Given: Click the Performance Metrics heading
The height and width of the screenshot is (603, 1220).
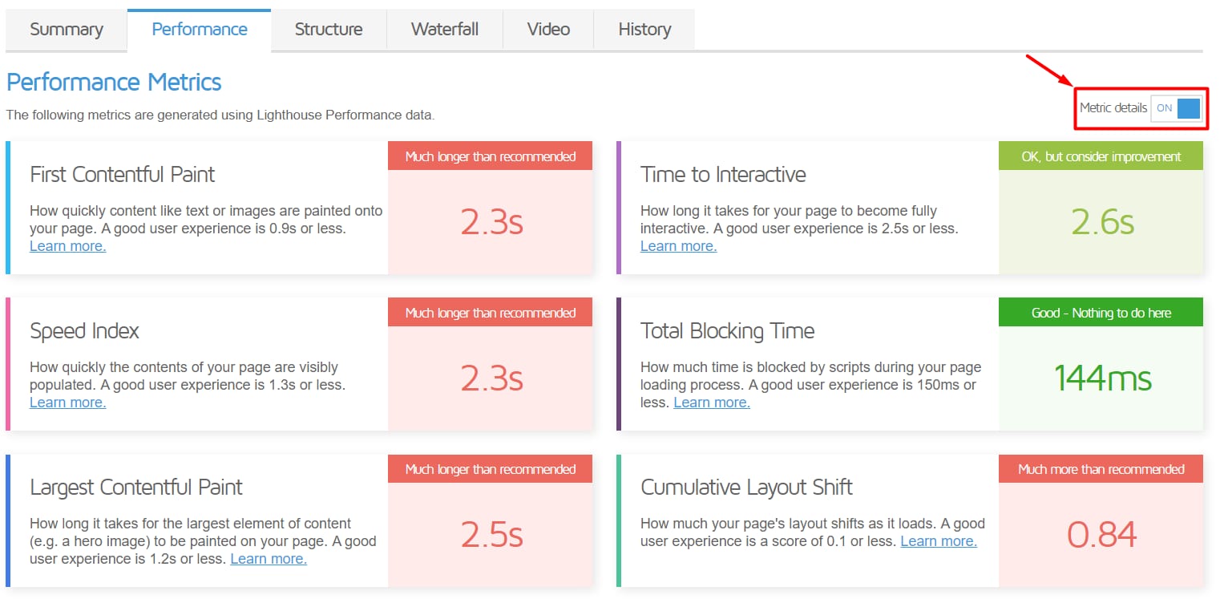Looking at the screenshot, I should click(x=113, y=81).
